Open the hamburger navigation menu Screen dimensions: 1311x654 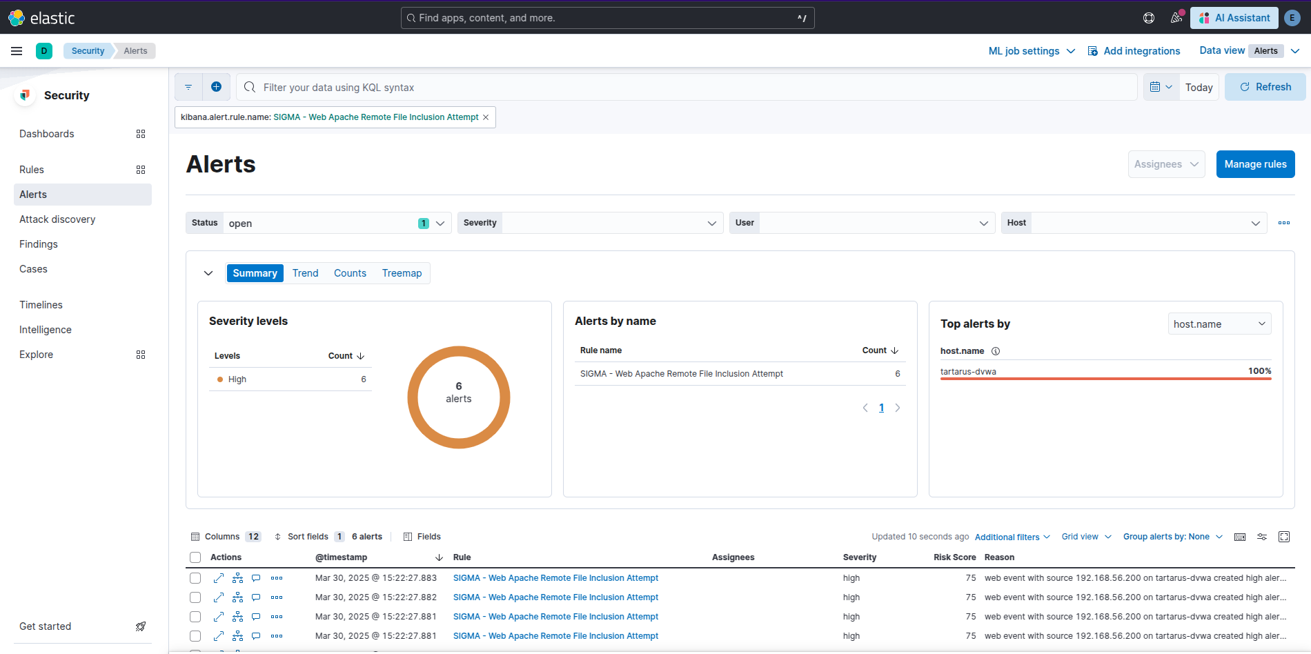point(17,51)
